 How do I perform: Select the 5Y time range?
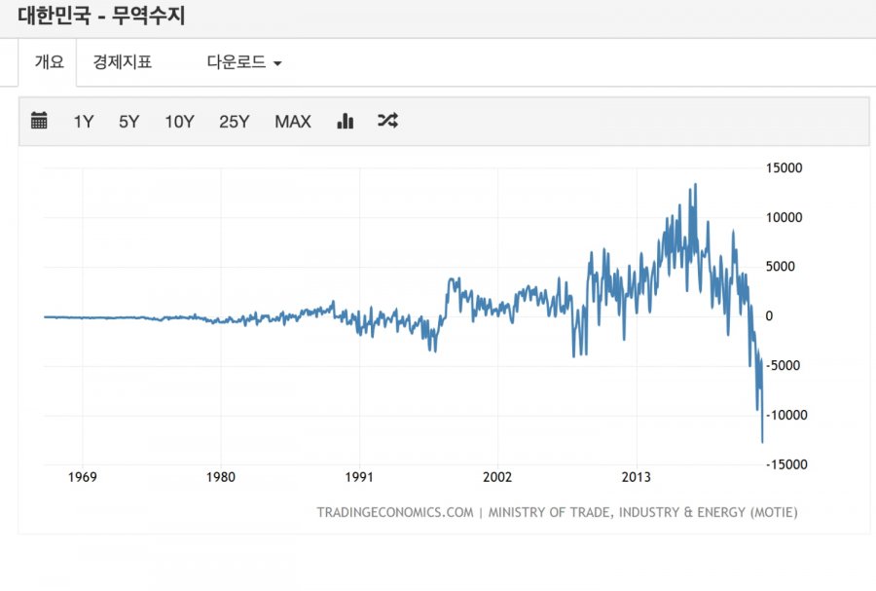pyautogui.click(x=129, y=122)
